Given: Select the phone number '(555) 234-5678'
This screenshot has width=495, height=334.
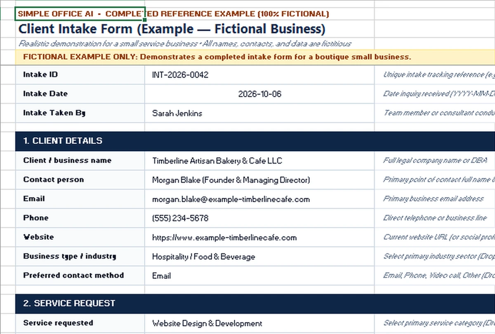Looking at the screenshot, I should click(259, 218).
